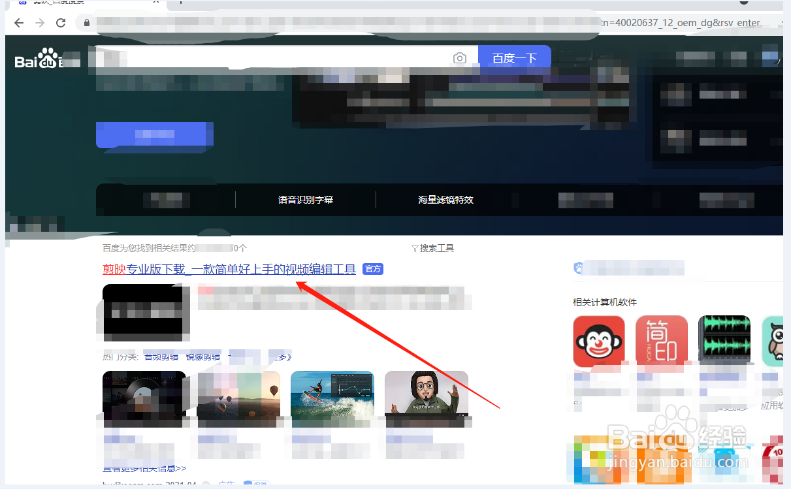Open surfer video editing thumbnail
The height and width of the screenshot is (489, 791).
click(332, 398)
